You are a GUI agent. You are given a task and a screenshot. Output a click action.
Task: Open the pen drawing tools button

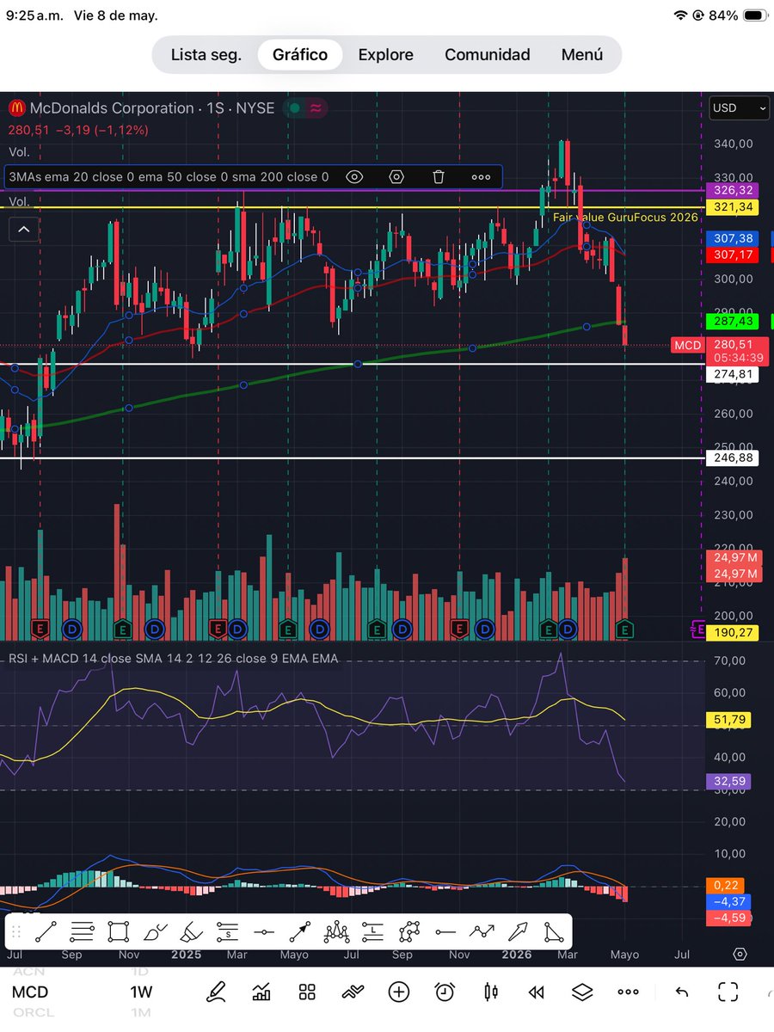[216, 992]
